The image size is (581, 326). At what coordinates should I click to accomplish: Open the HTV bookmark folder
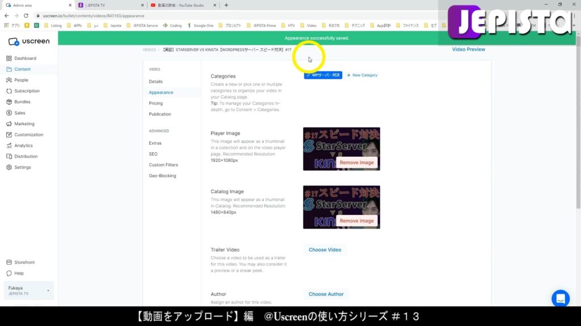click(288, 25)
